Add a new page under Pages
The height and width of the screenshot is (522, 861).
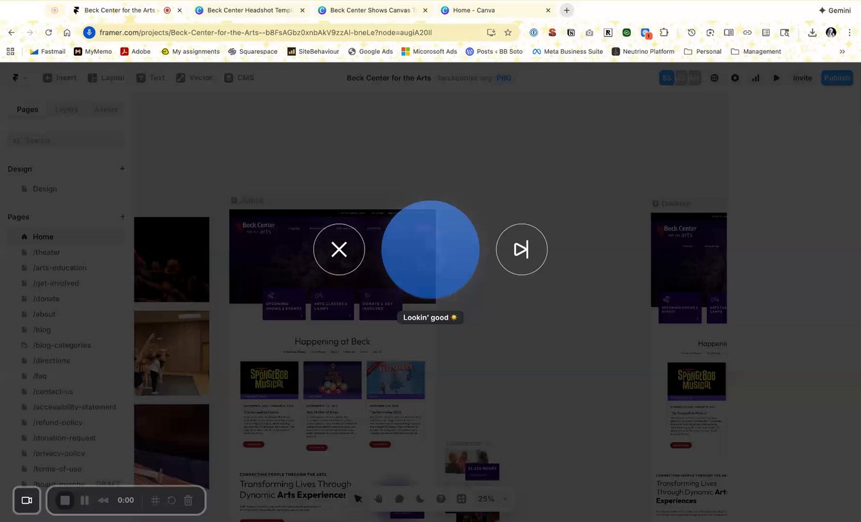122,217
